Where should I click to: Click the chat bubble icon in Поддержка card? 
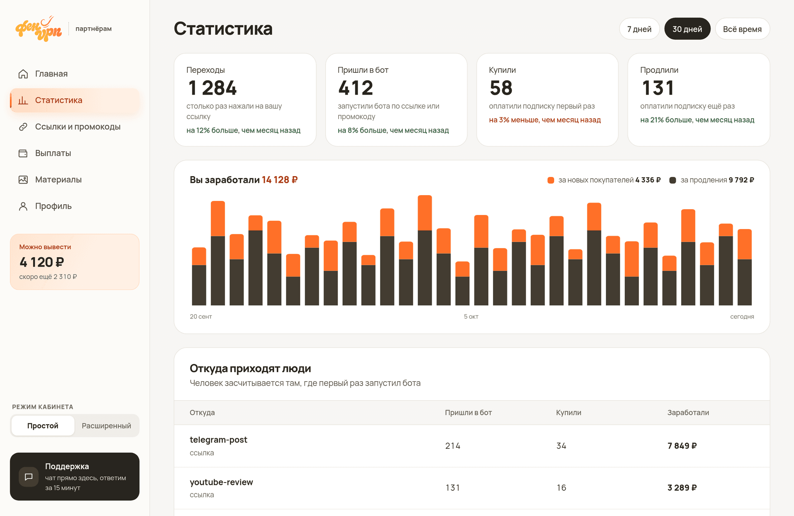29,477
